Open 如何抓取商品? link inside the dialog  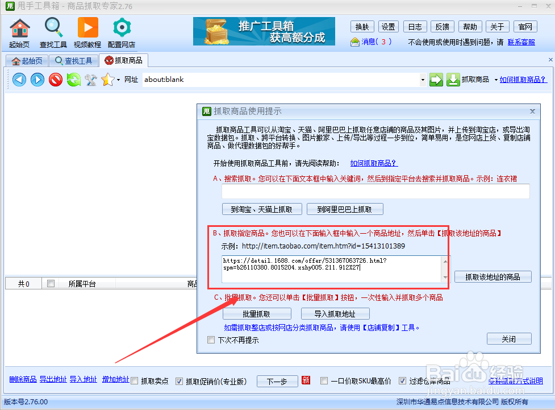click(x=374, y=163)
